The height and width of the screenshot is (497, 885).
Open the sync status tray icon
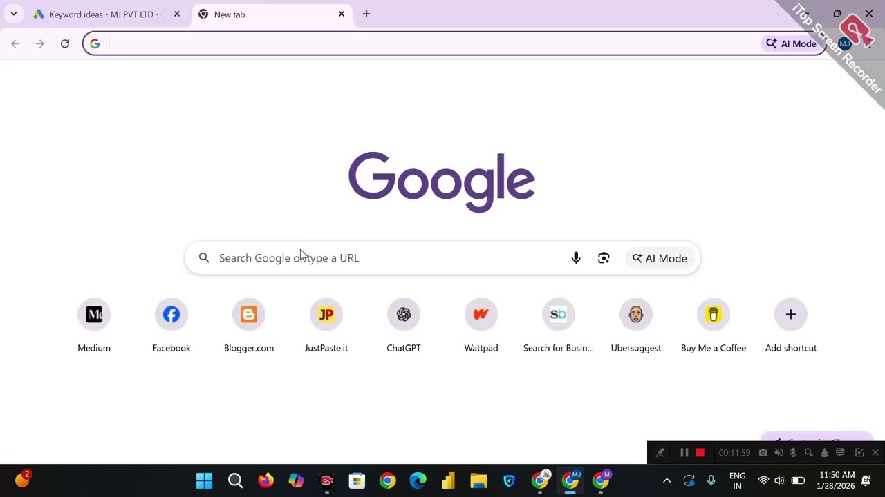click(x=689, y=480)
